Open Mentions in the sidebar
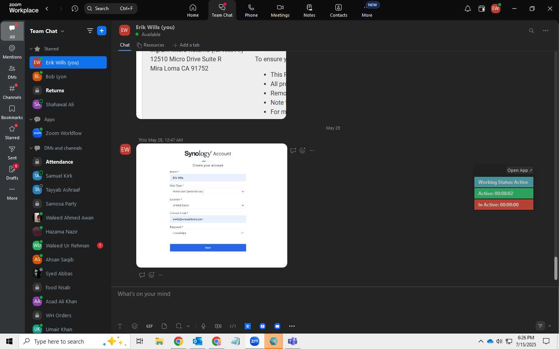The height and width of the screenshot is (349, 559). pos(12,52)
